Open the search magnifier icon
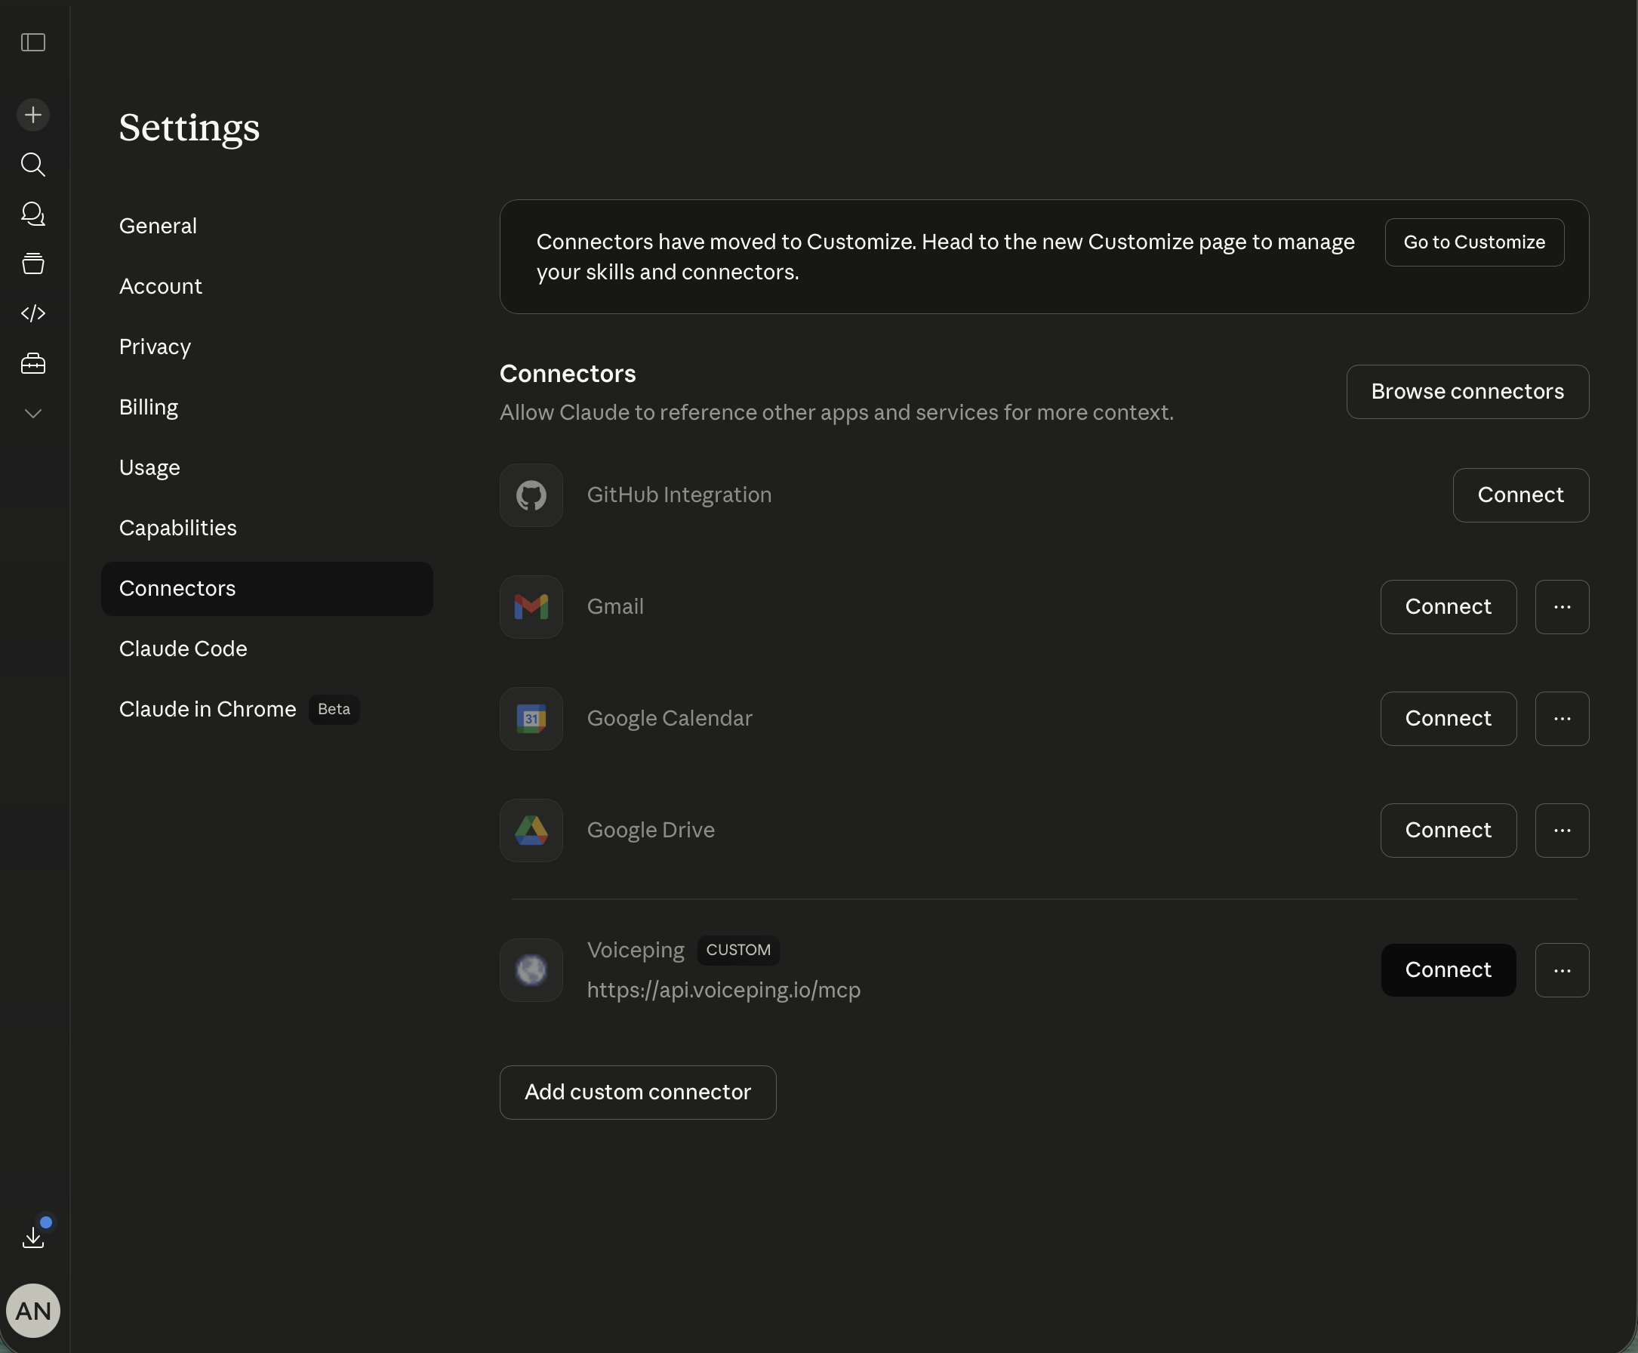This screenshot has width=1638, height=1353. pyautogui.click(x=32, y=165)
